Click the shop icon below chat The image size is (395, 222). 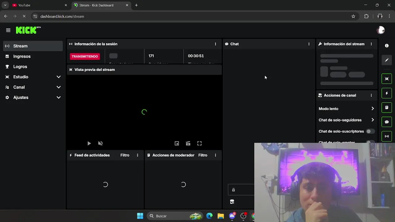pyautogui.click(x=232, y=202)
